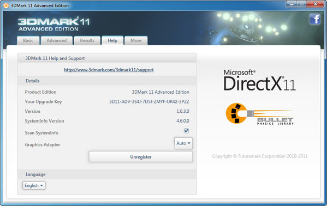The height and width of the screenshot is (206, 327).
Task: Click the 'Scan SystemInfo' label
Action: click(x=41, y=132)
